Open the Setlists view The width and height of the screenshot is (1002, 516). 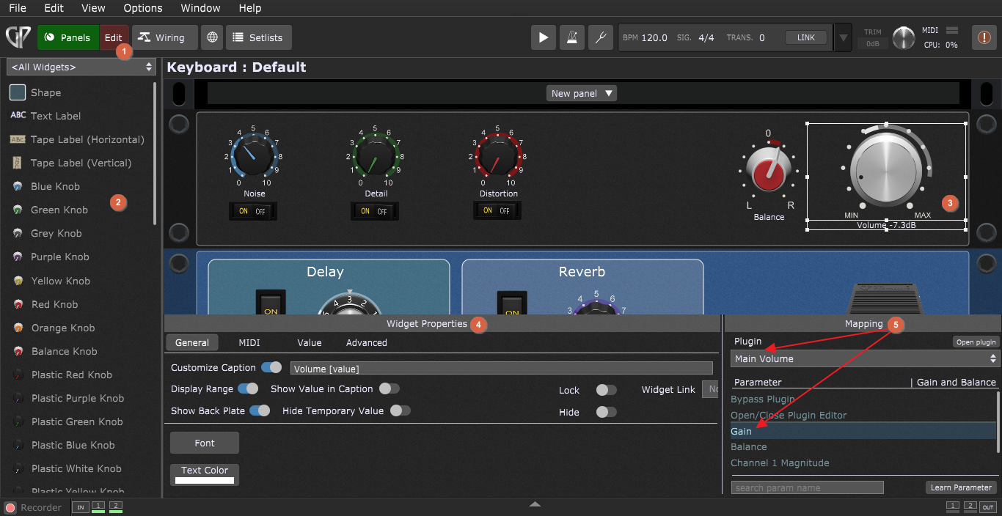click(258, 37)
